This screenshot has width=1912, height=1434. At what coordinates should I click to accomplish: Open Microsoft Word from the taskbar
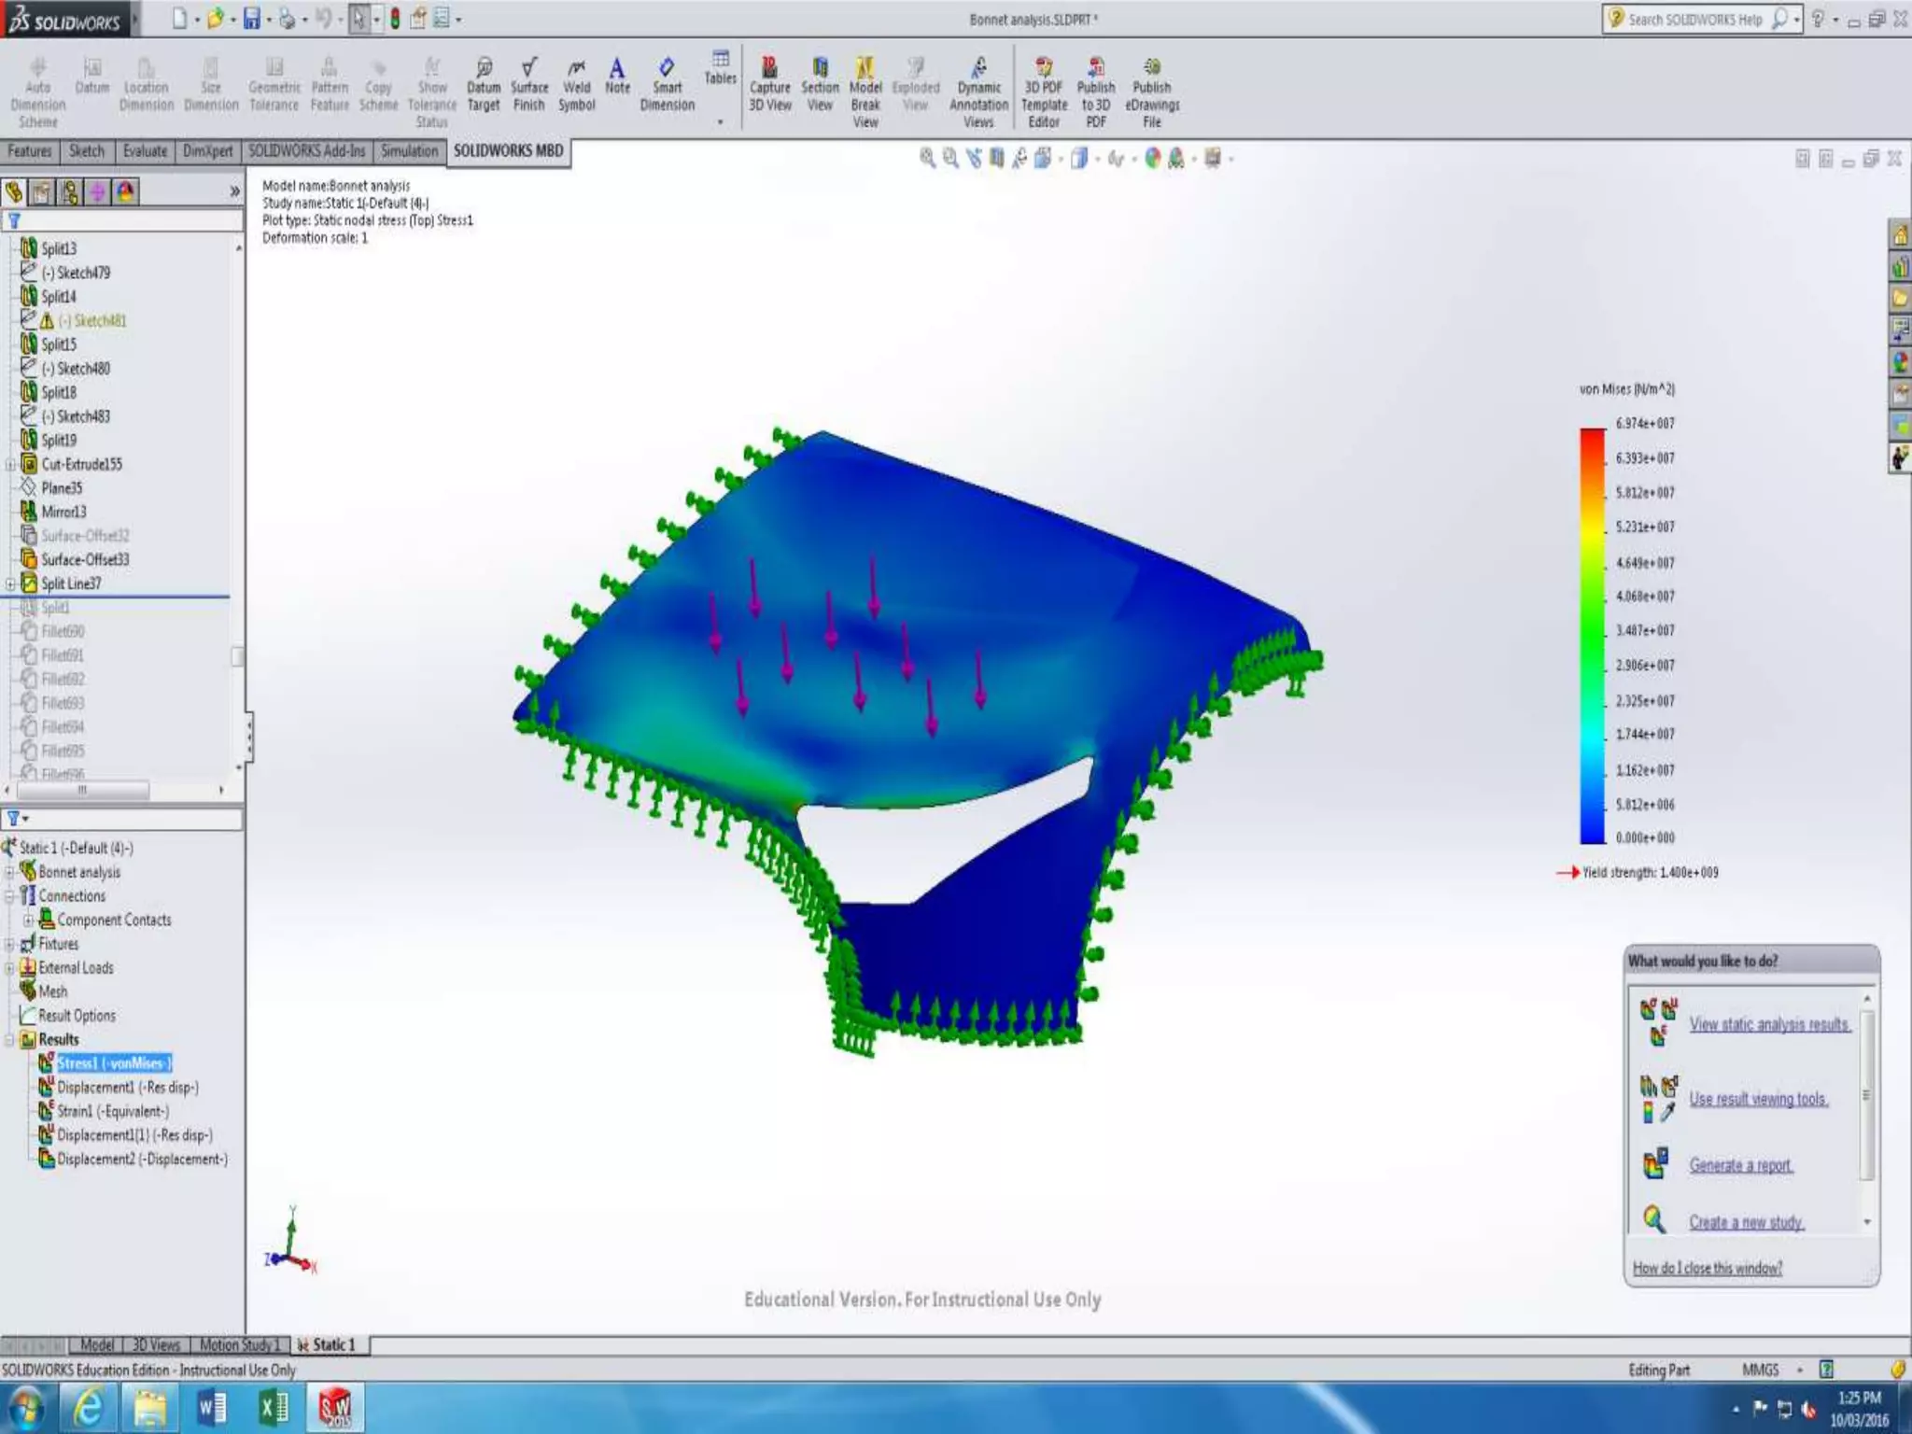212,1406
